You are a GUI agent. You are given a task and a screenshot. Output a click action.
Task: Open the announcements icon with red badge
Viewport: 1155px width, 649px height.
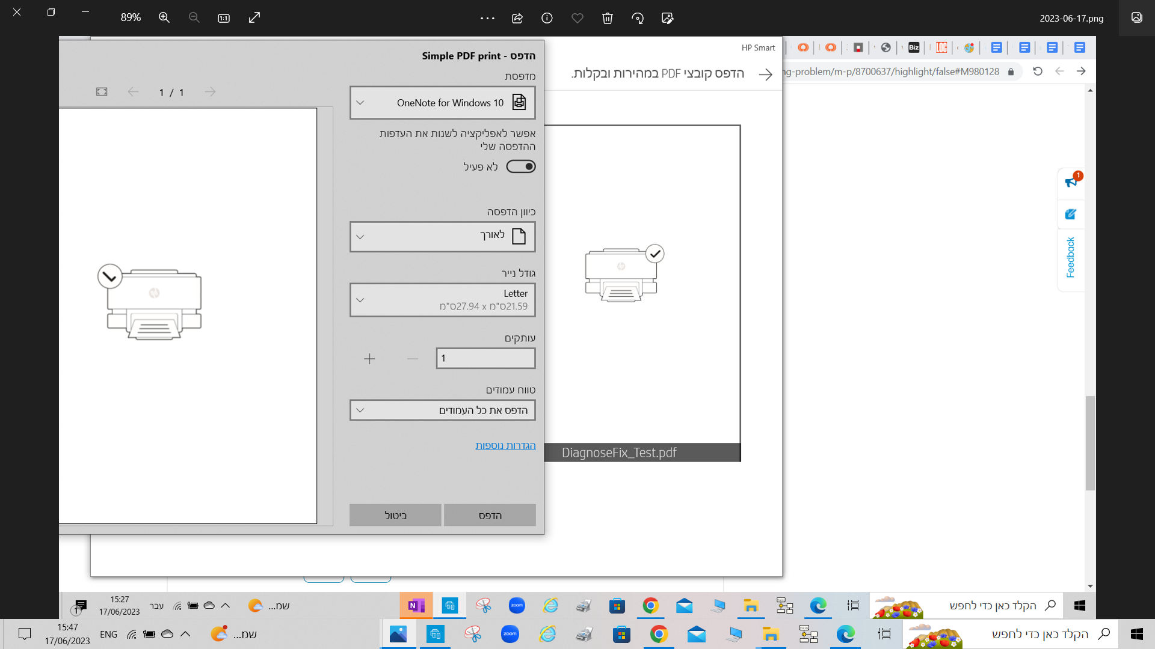1072,180
